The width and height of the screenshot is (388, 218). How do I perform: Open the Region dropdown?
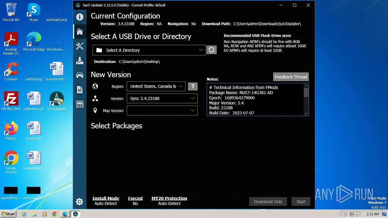(156, 86)
